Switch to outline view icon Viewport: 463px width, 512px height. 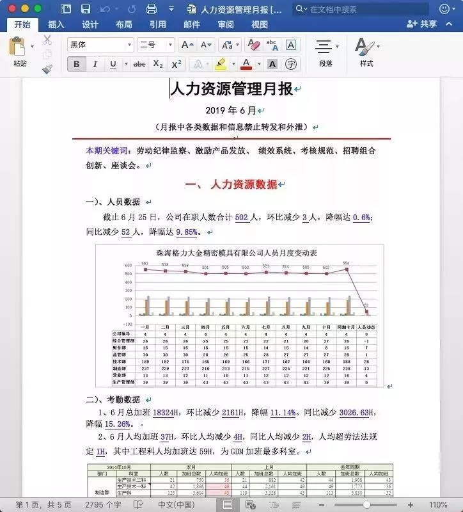[x=274, y=505]
